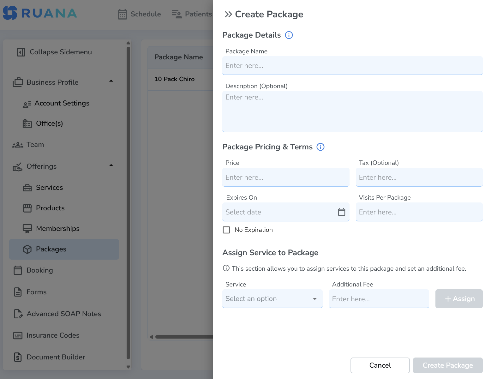Open the Package Details info tooltip icon
491x379 pixels.
click(289, 35)
